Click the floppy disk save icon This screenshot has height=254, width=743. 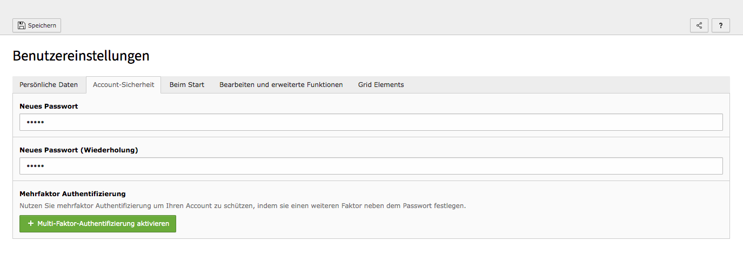click(x=22, y=25)
